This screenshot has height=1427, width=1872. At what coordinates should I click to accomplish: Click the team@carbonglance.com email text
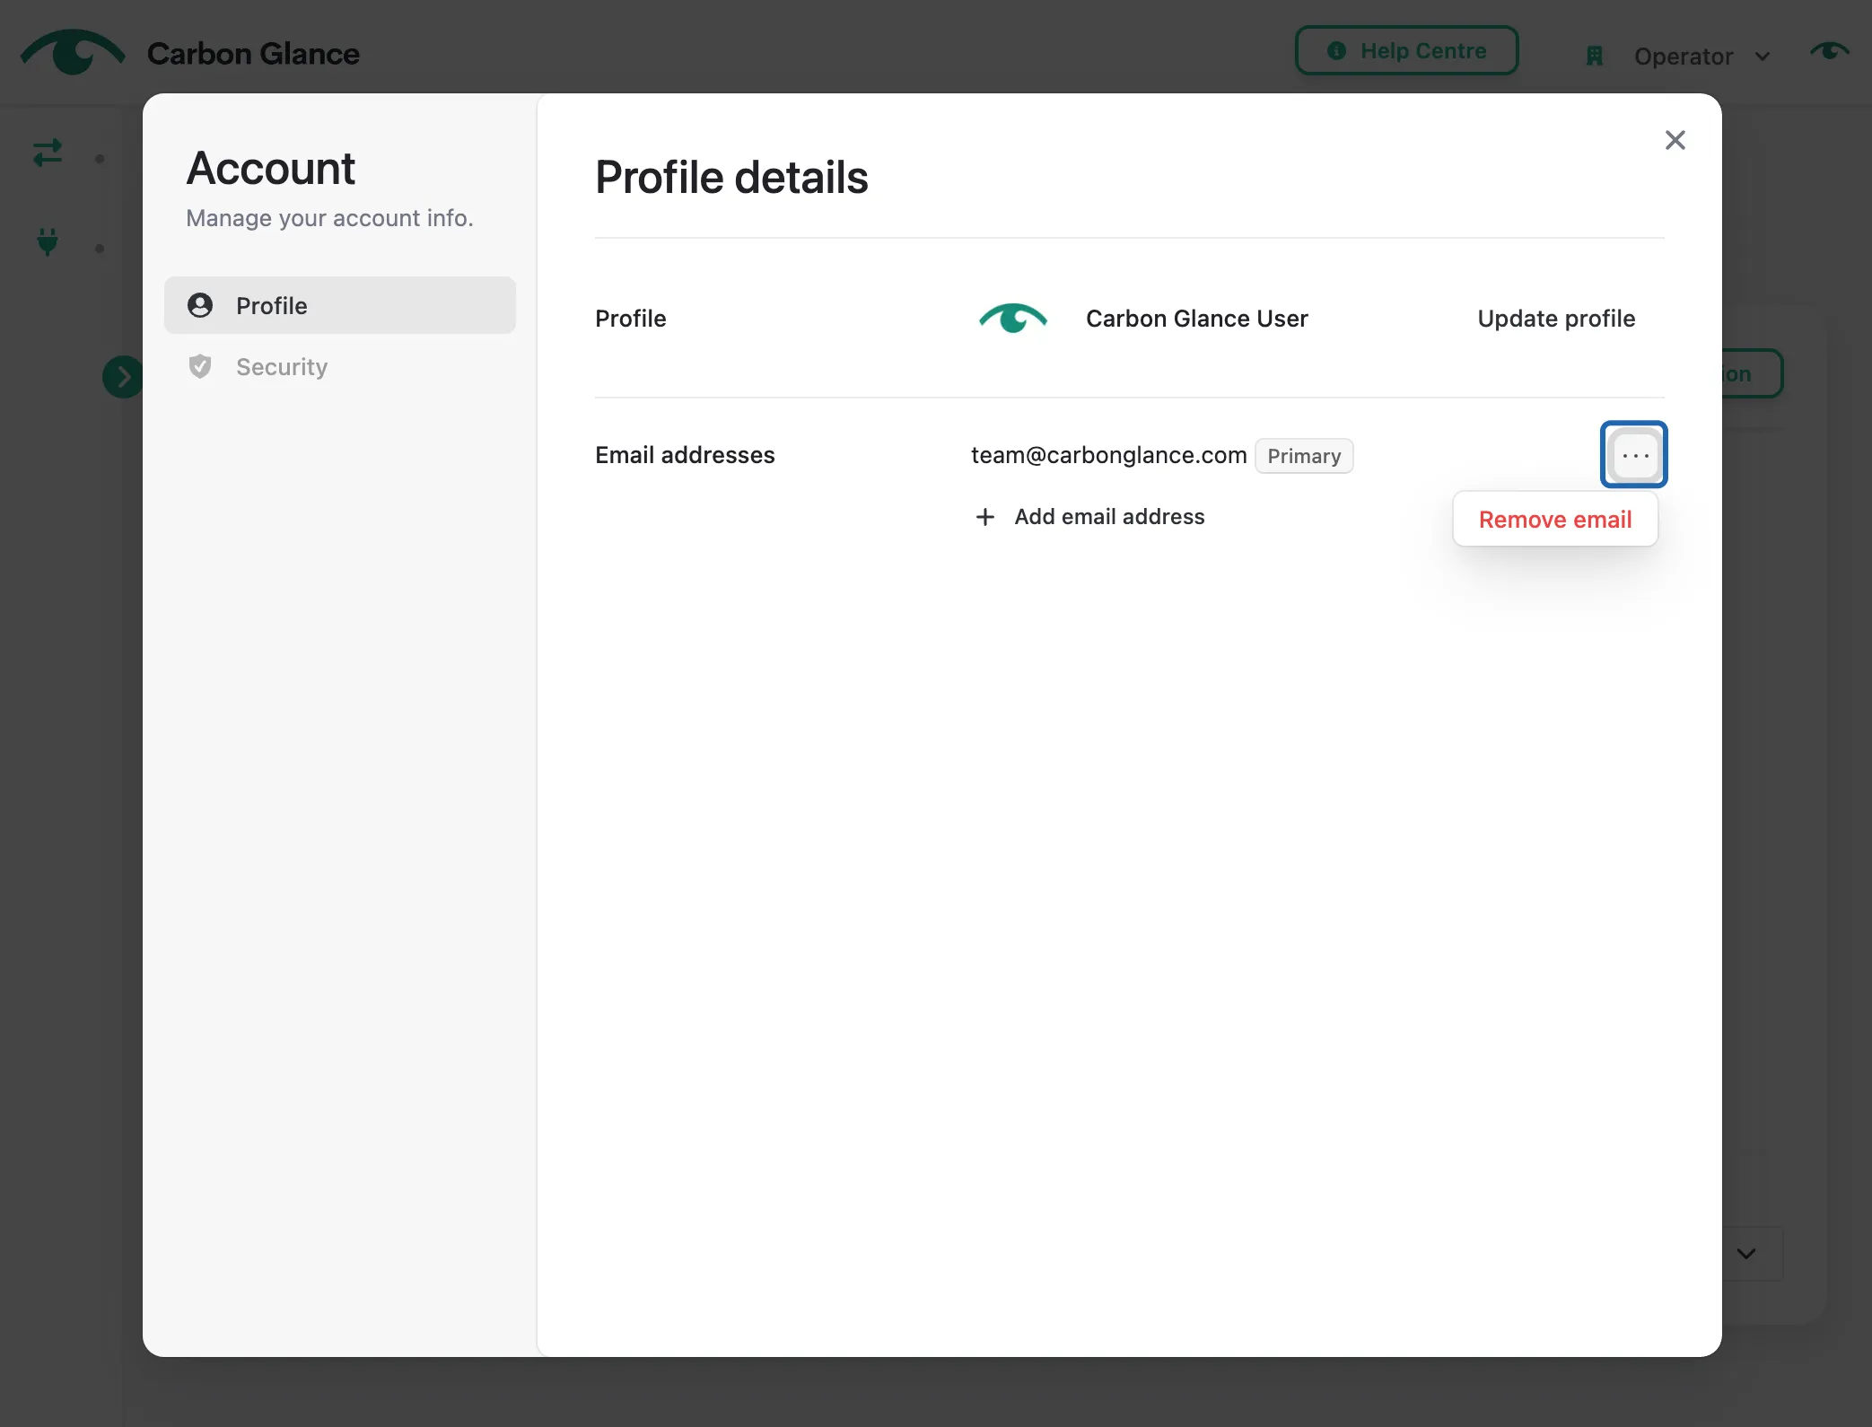coord(1108,455)
